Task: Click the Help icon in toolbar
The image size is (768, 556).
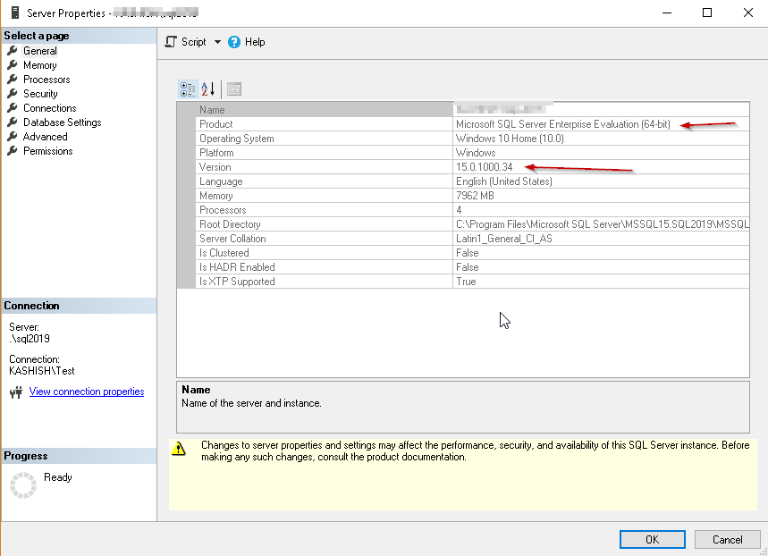Action: pyautogui.click(x=234, y=42)
